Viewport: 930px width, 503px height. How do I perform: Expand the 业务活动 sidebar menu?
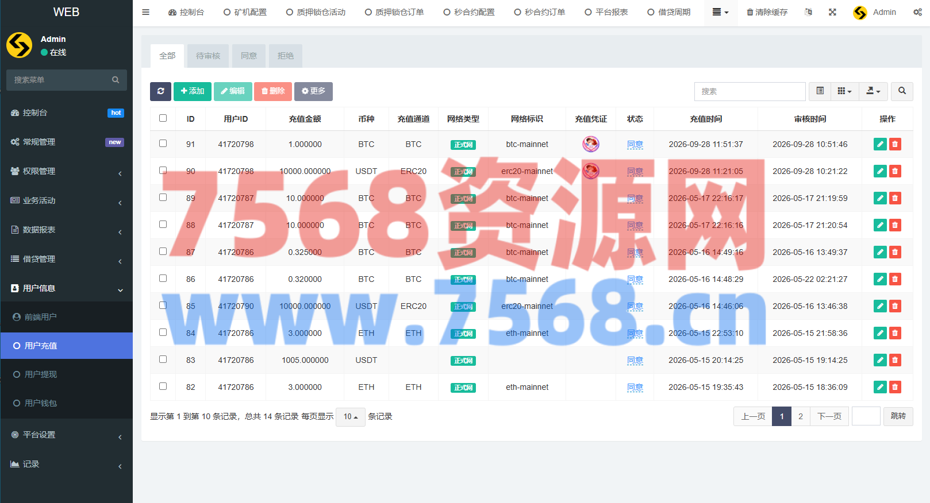pyautogui.click(x=67, y=200)
